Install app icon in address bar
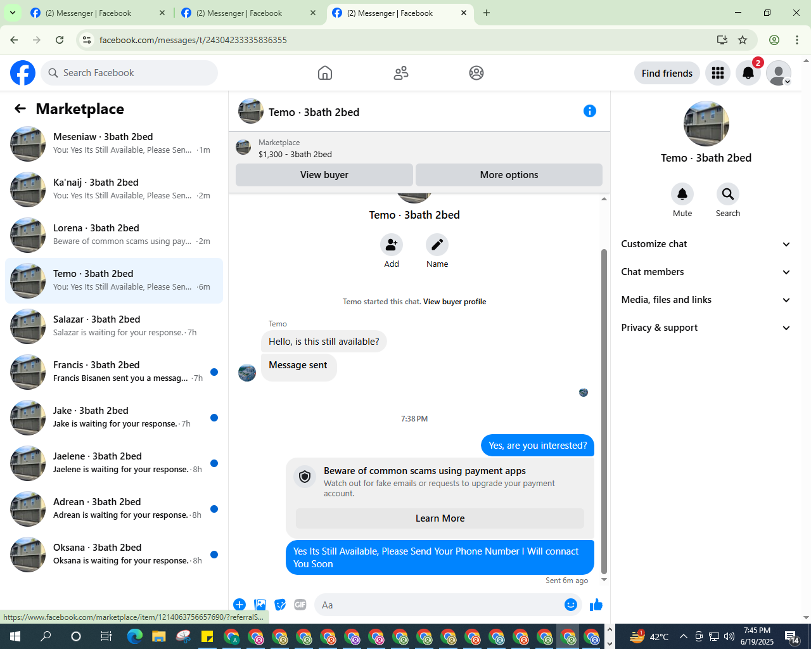This screenshot has height=649, width=811. pos(722,40)
